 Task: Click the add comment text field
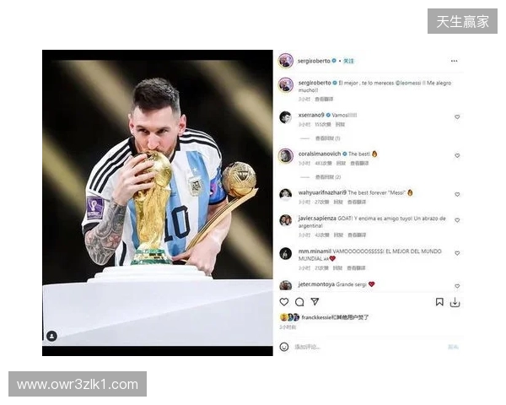[x=368, y=347]
